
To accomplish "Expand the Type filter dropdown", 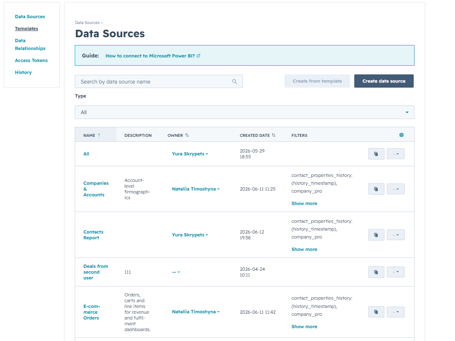I will click(244, 112).
